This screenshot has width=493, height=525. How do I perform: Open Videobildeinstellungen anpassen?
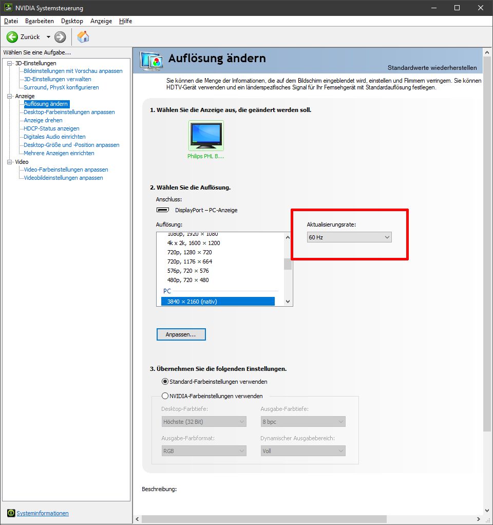(63, 178)
